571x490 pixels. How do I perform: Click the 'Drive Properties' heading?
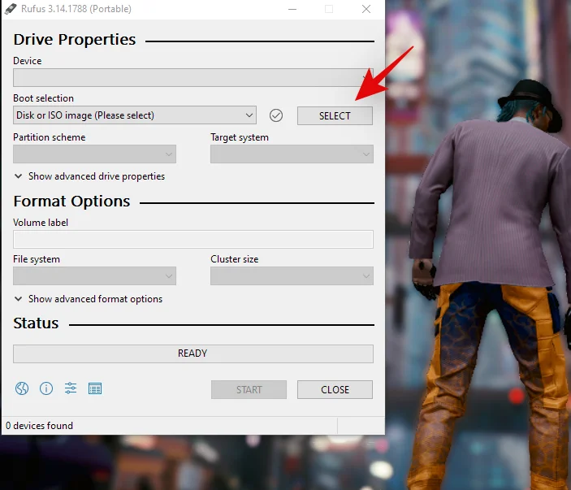pos(75,40)
